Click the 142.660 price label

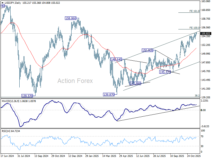click(135, 83)
